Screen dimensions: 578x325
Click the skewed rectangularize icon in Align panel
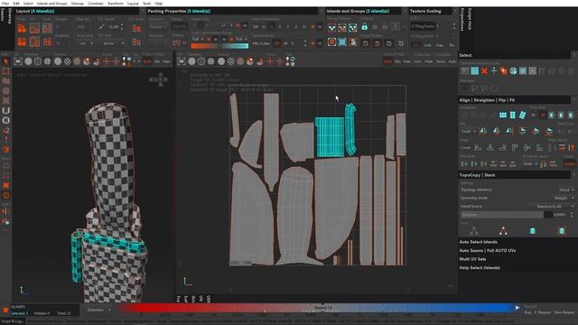(522, 116)
